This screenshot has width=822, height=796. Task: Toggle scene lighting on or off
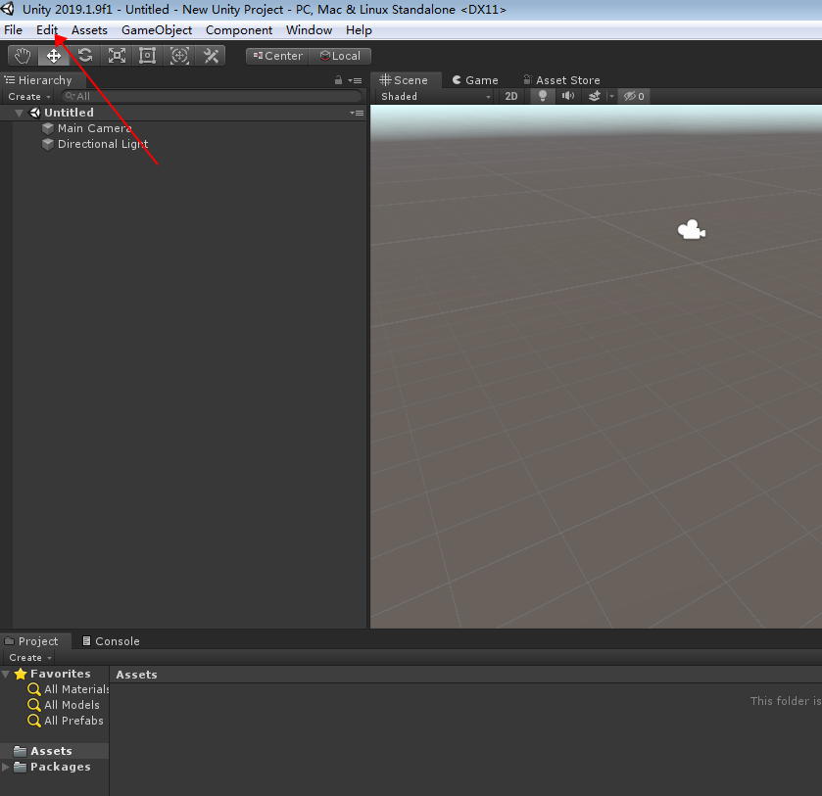tap(542, 96)
